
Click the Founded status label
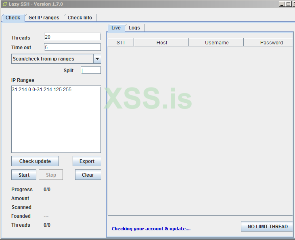(21, 216)
